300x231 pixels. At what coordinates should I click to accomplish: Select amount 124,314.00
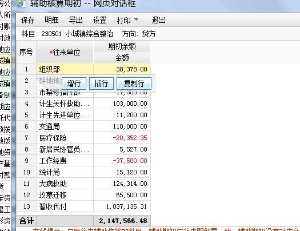click(122, 184)
